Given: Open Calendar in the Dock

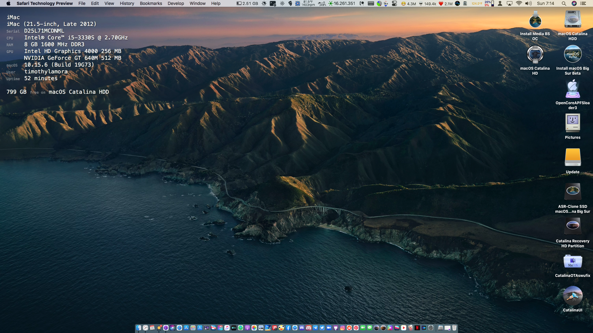Looking at the screenshot, I should (152, 328).
